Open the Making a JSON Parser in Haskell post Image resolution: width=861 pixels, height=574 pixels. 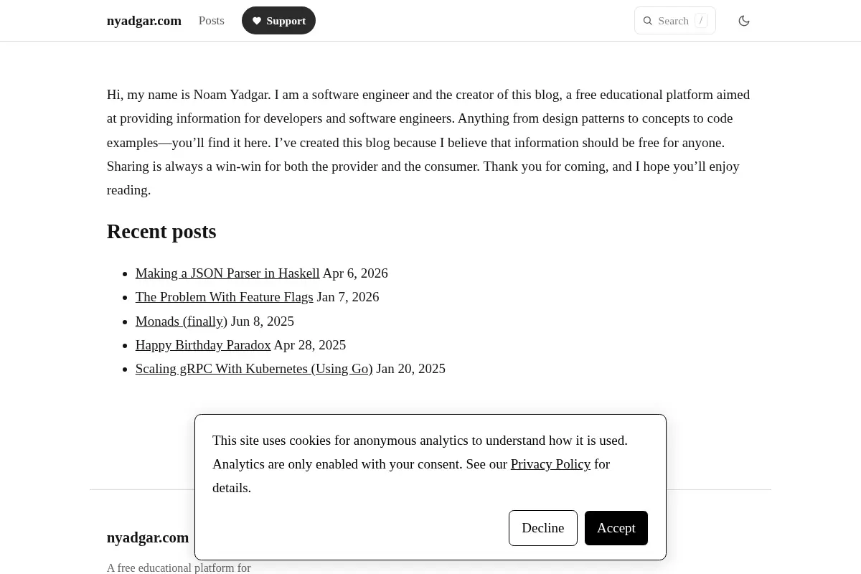click(227, 273)
